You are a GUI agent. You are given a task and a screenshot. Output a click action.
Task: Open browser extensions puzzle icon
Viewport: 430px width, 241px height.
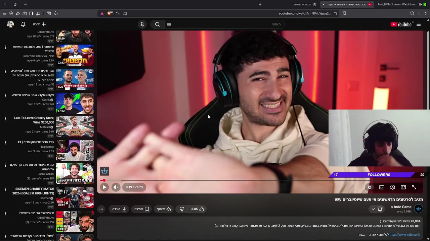[x=55, y=13]
